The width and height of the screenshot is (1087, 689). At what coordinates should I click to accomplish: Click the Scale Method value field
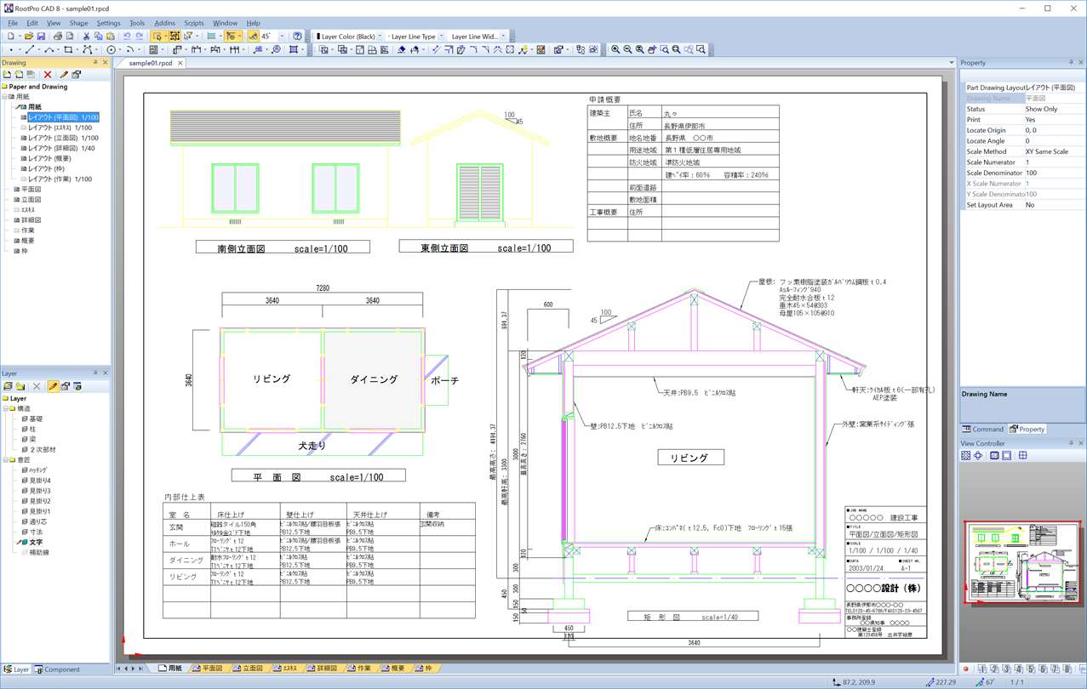click(x=1054, y=151)
